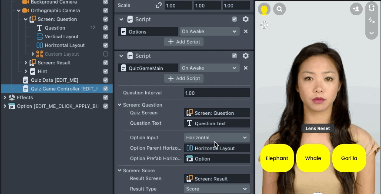The width and height of the screenshot is (381, 194).
Task: Select the Whale answer option in preview
Action: coord(313,158)
